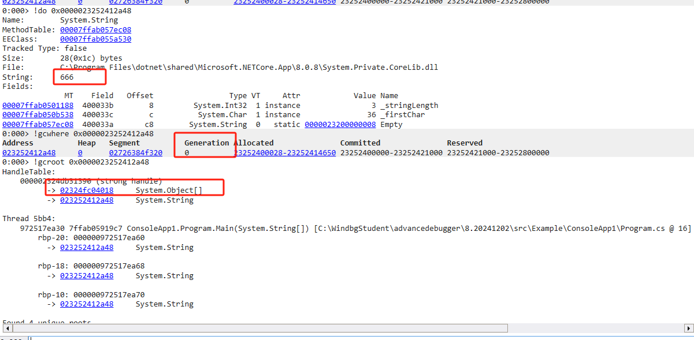Open the EEClass link 00007ffab055a530
This screenshot has width=694, height=340.
tap(95, 39)
